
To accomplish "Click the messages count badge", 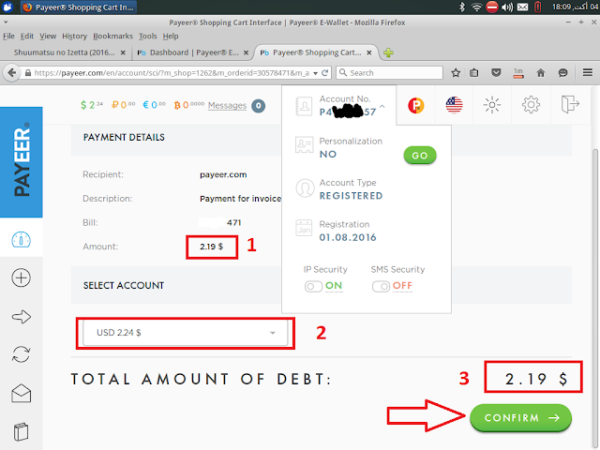I will tap(259, 106).
